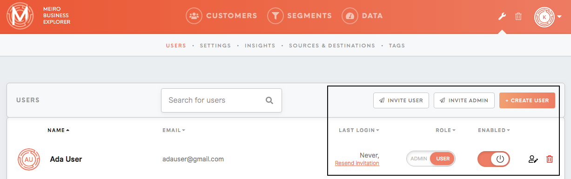Image resolution: width=571 pixels, height=179 pixels.
Task: Sort by Last Login column
Action: [x=359, y=130]
